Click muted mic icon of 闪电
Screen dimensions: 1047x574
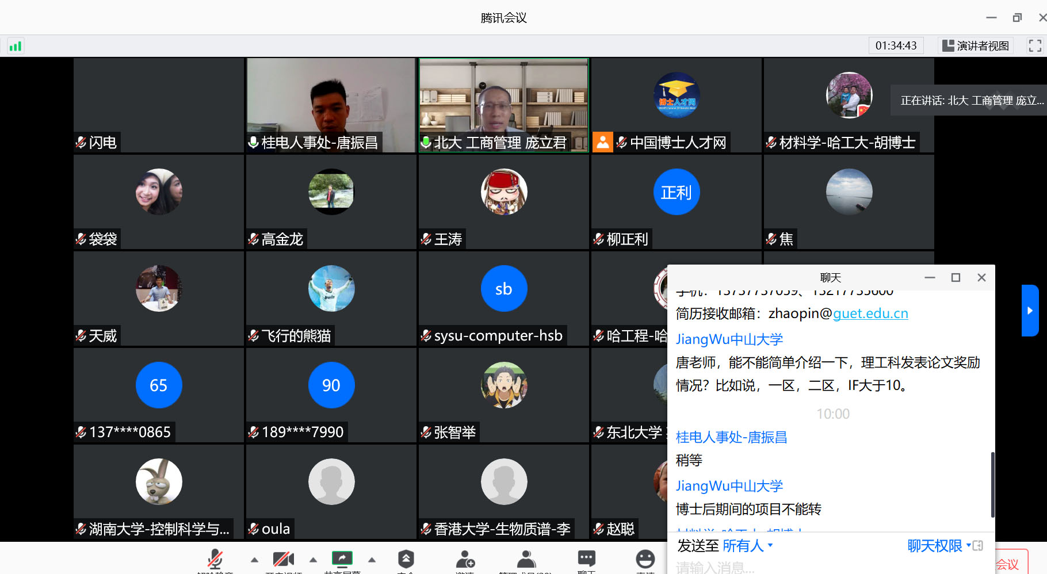[81, 142]
